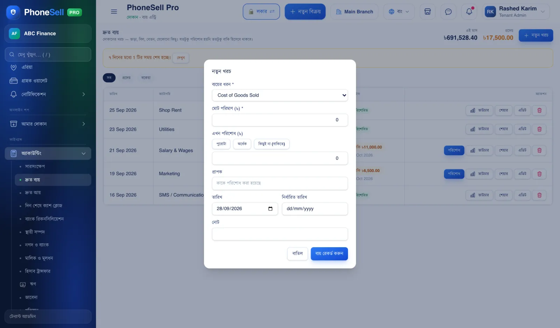560x328 pixels.
Task: Choose কিছুই না (বাকিতে) option
Action: (x=272, y=144)
